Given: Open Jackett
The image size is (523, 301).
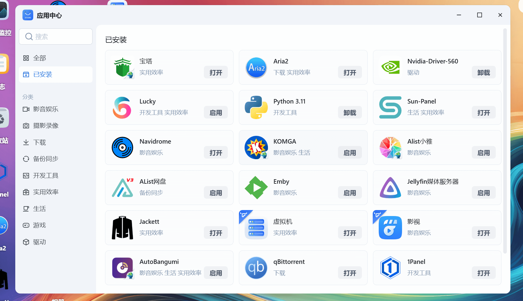Looking at the screenshot, I should click(x=216, y=233).
